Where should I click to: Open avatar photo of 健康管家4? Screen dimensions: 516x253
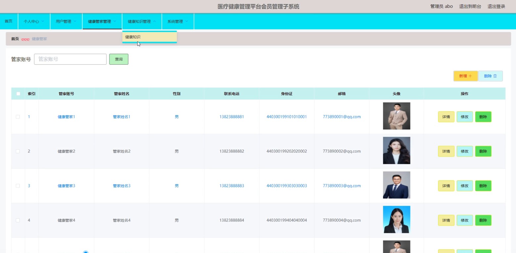coord(397,220)
